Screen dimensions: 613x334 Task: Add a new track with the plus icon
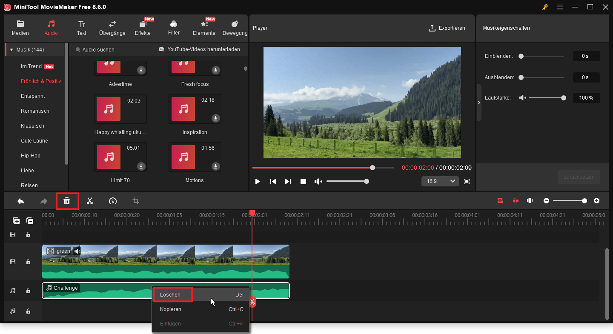16,221
